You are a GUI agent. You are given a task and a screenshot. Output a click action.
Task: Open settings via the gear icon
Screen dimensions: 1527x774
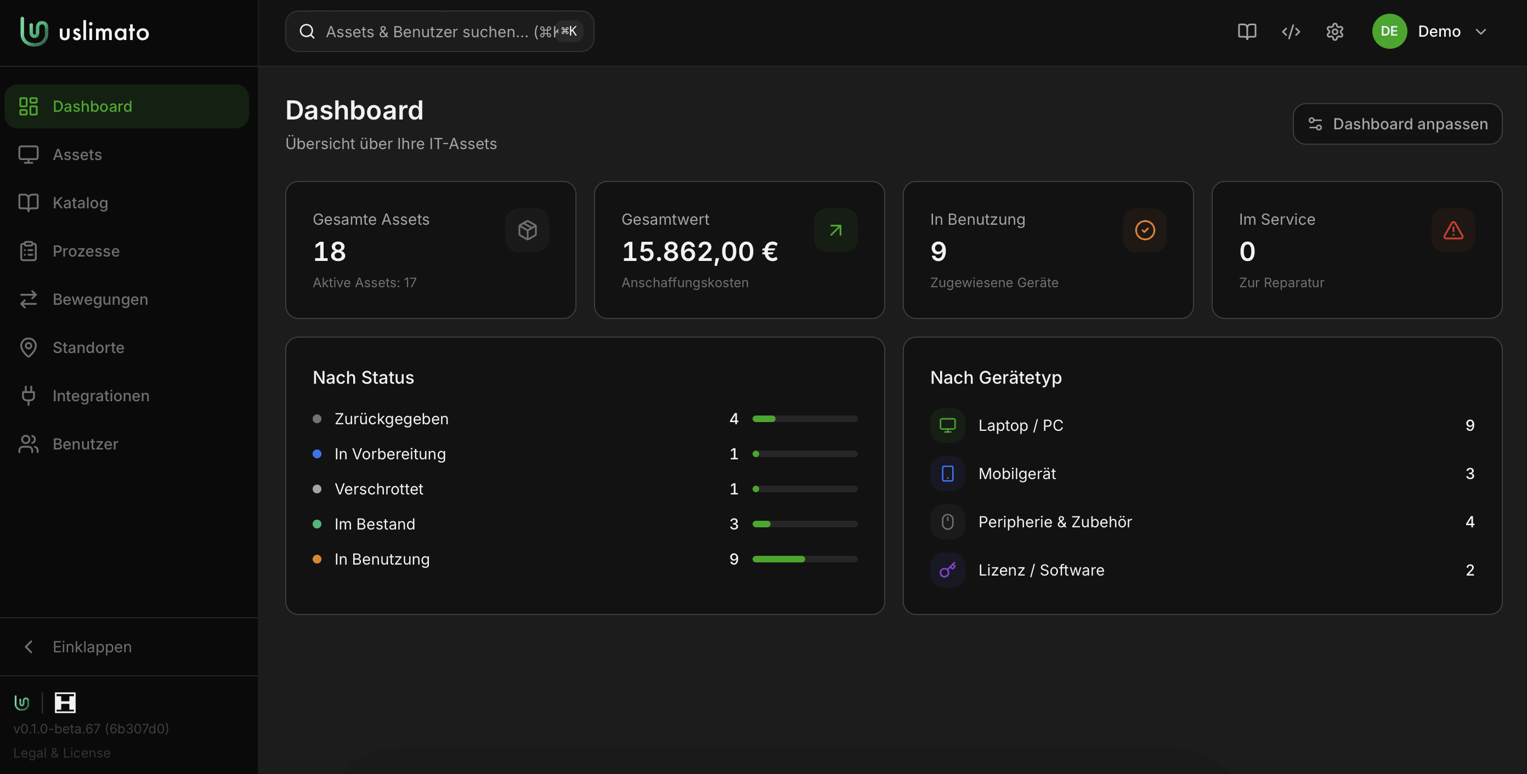(x=1335, y=31)
